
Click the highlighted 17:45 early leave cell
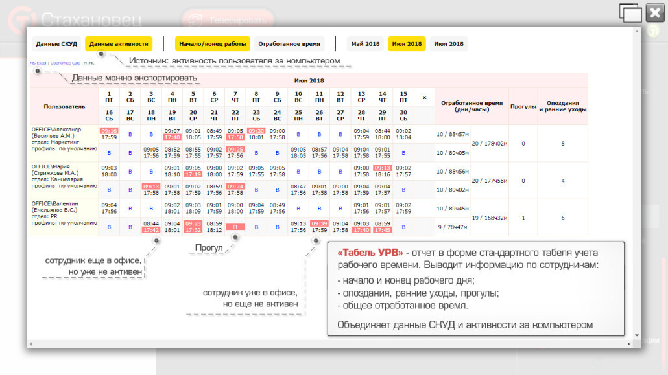tap(382, 231)
